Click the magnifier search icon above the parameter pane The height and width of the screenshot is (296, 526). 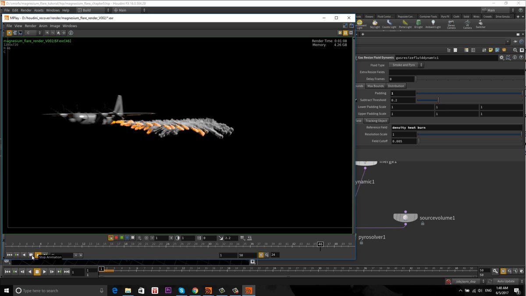point(515,50)
